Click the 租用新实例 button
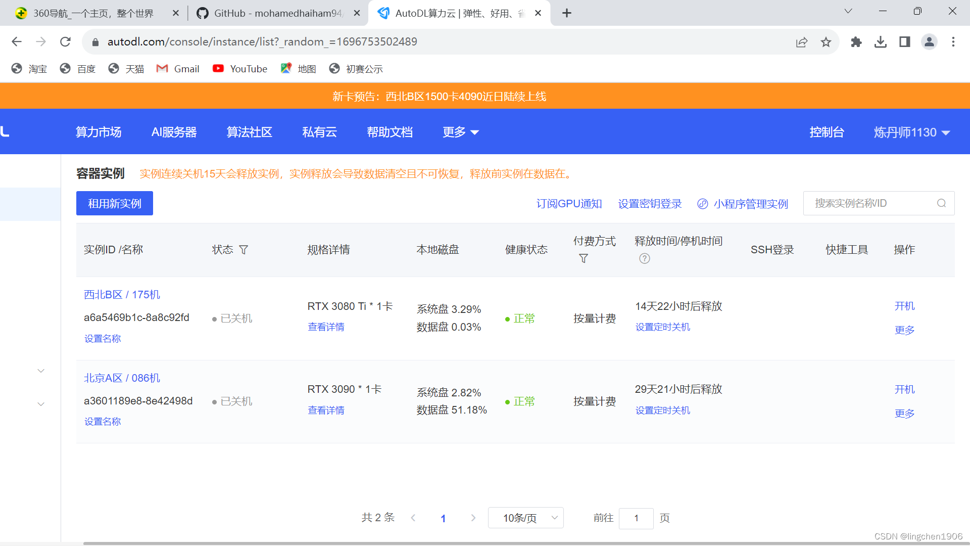Screen dimensions: 970x546 (x=115, y=203)
